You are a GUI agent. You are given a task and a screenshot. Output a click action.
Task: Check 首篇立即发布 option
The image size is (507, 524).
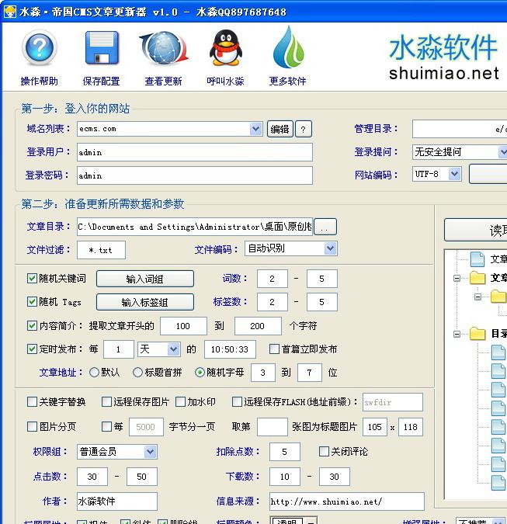[x=274, y=349]
